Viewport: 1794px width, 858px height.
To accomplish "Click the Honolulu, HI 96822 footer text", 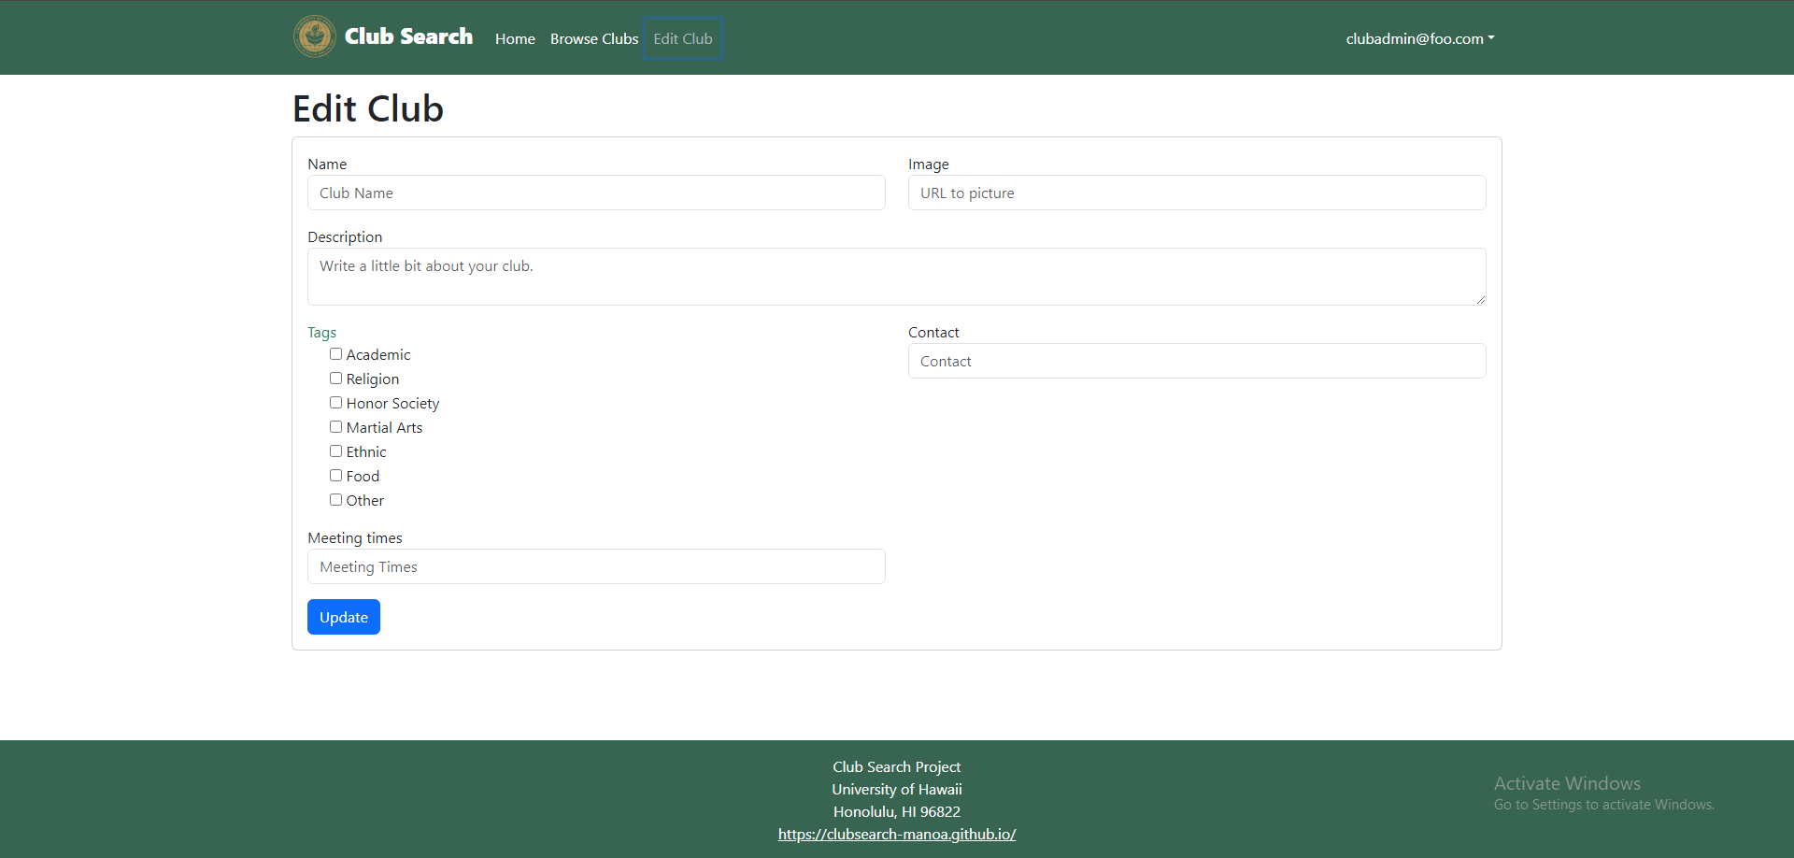I will pos(897,811).
